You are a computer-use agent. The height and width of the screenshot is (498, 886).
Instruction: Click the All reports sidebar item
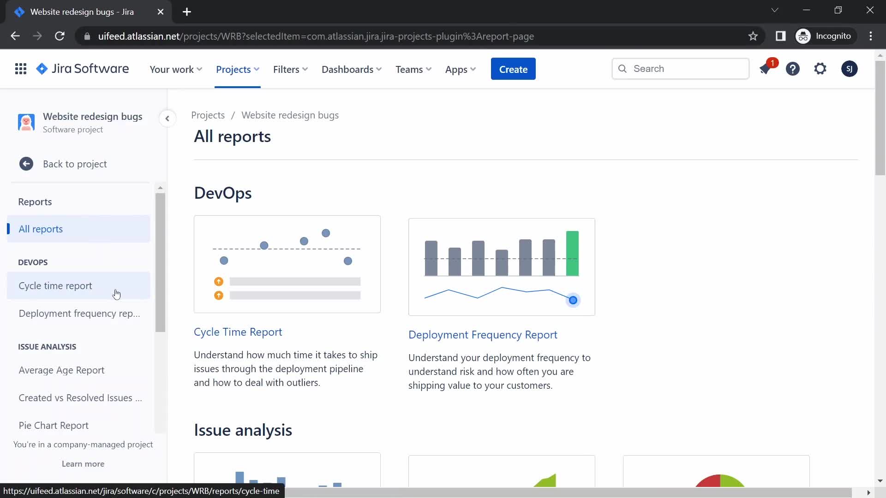pos(41,228)
